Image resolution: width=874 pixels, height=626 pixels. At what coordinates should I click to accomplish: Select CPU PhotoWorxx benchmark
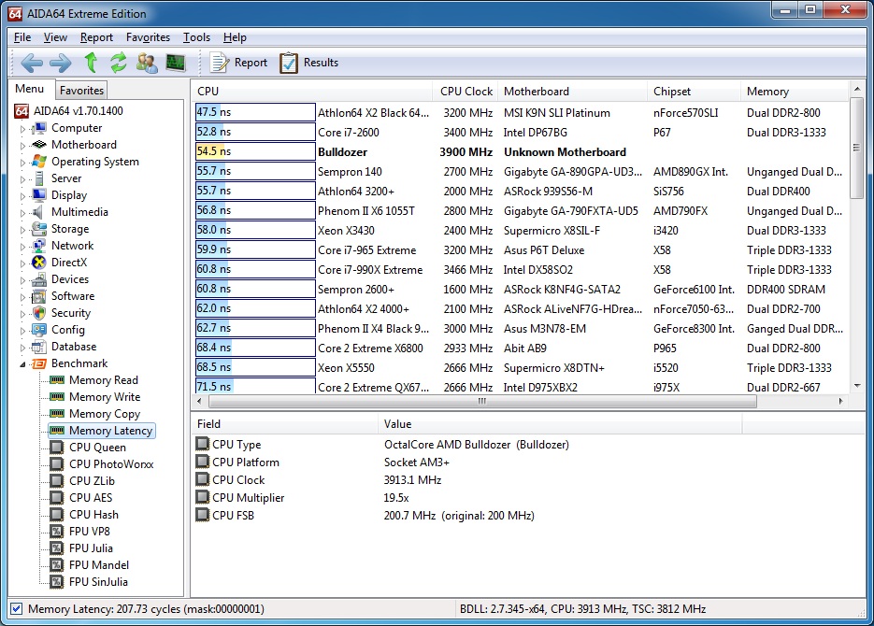click(x=111, y=464)
